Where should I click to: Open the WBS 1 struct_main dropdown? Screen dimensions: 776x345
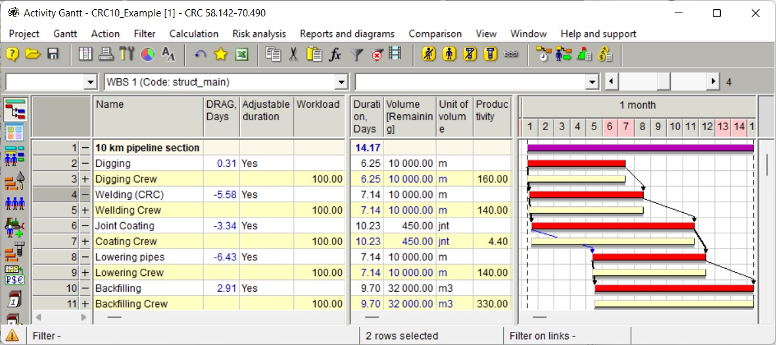(x=341, y=82)
